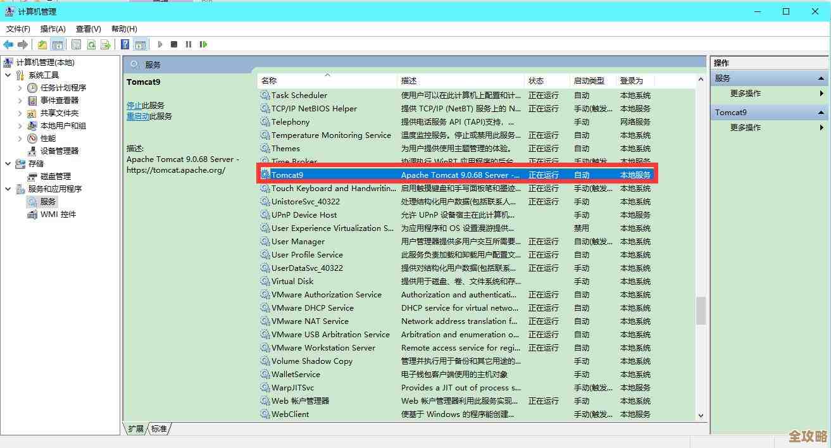Click the Restart service toolbar icon

[x=203, y=44]
